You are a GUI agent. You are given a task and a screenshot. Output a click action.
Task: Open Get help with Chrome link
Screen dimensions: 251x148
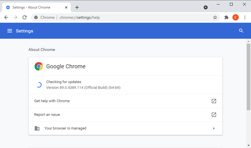52,101
